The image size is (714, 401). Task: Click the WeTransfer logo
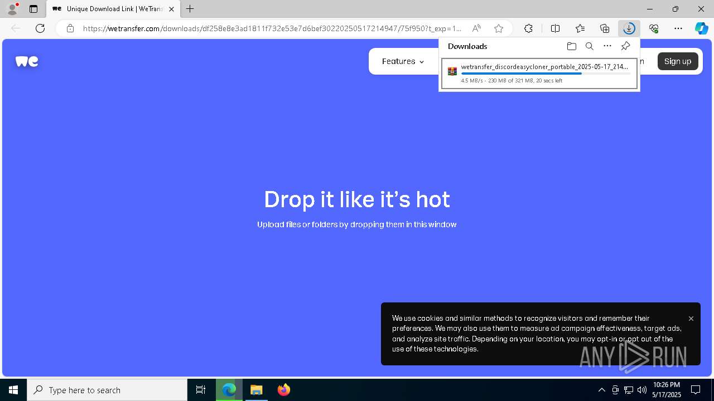(x=27, y=61)
